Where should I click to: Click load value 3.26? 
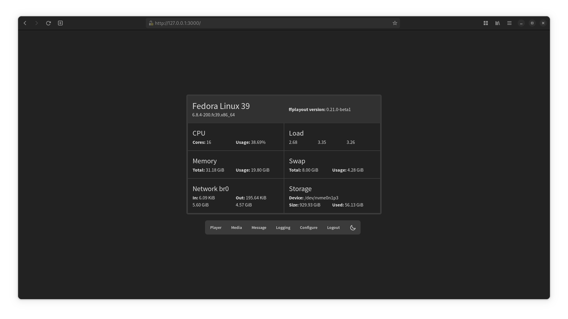[351, 142]
